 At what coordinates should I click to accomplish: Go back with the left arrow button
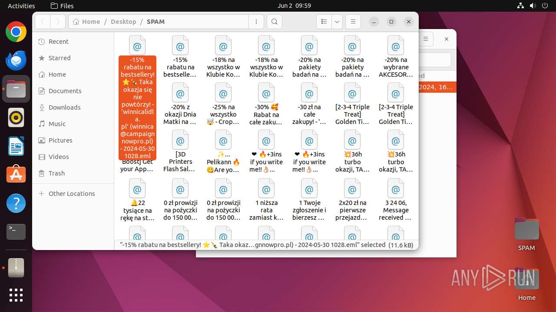click(43, 22)
